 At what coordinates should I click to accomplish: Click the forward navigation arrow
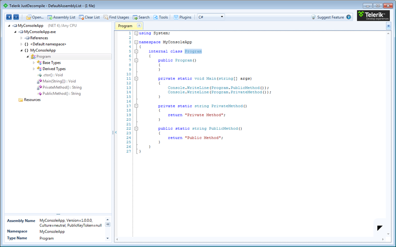(x=16, y=17)
